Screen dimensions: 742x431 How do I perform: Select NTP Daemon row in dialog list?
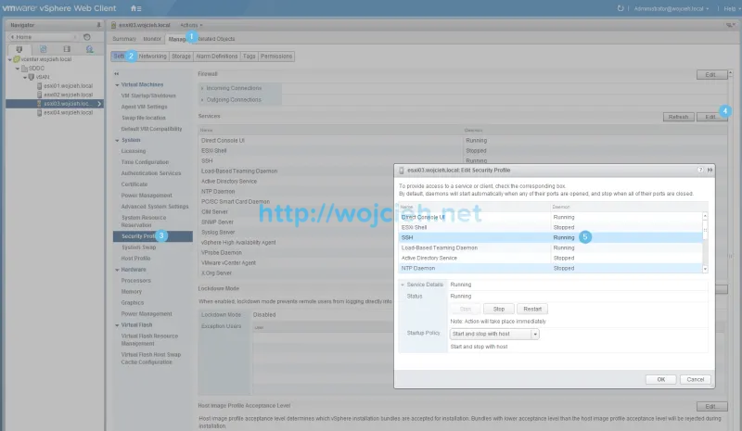pos(550,268)
